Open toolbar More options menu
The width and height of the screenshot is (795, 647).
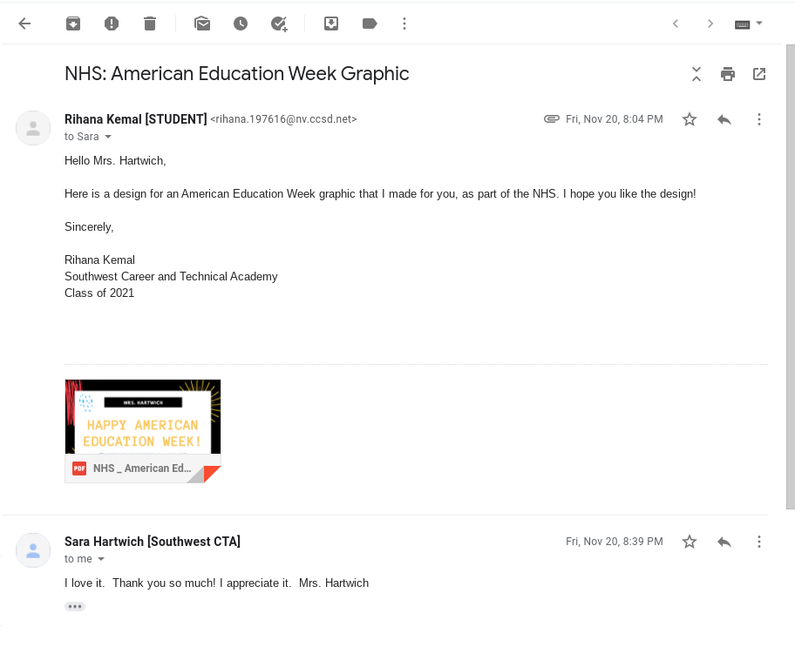[404, 24]
